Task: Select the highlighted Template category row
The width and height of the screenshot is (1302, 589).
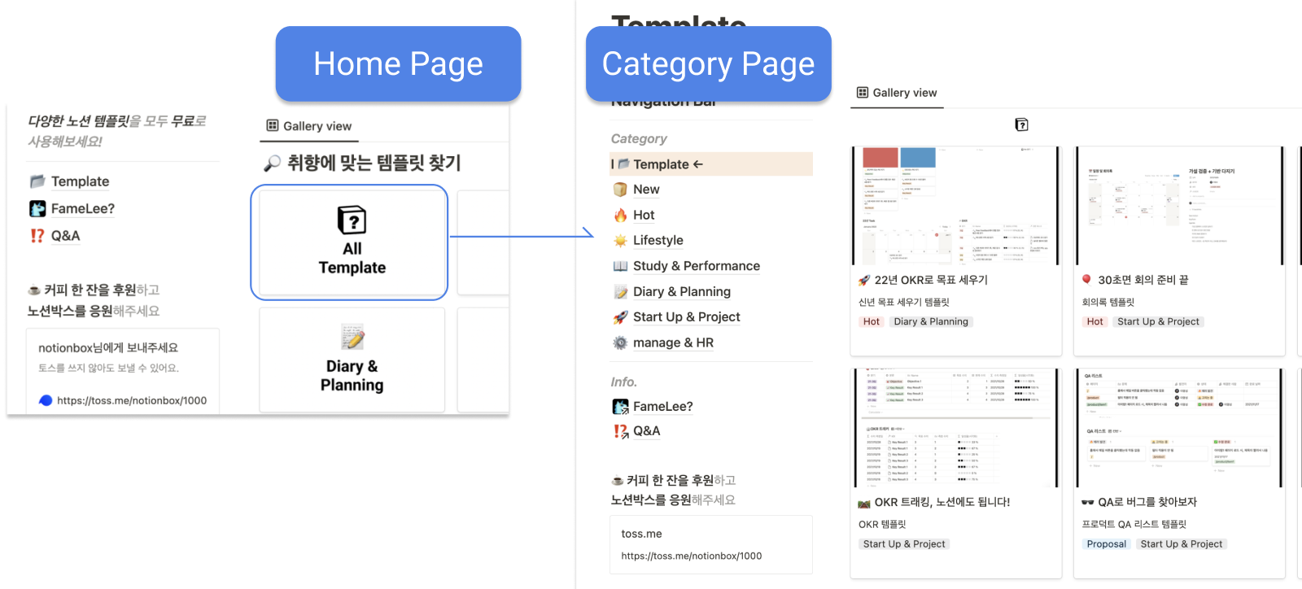Action: point(711,164)
